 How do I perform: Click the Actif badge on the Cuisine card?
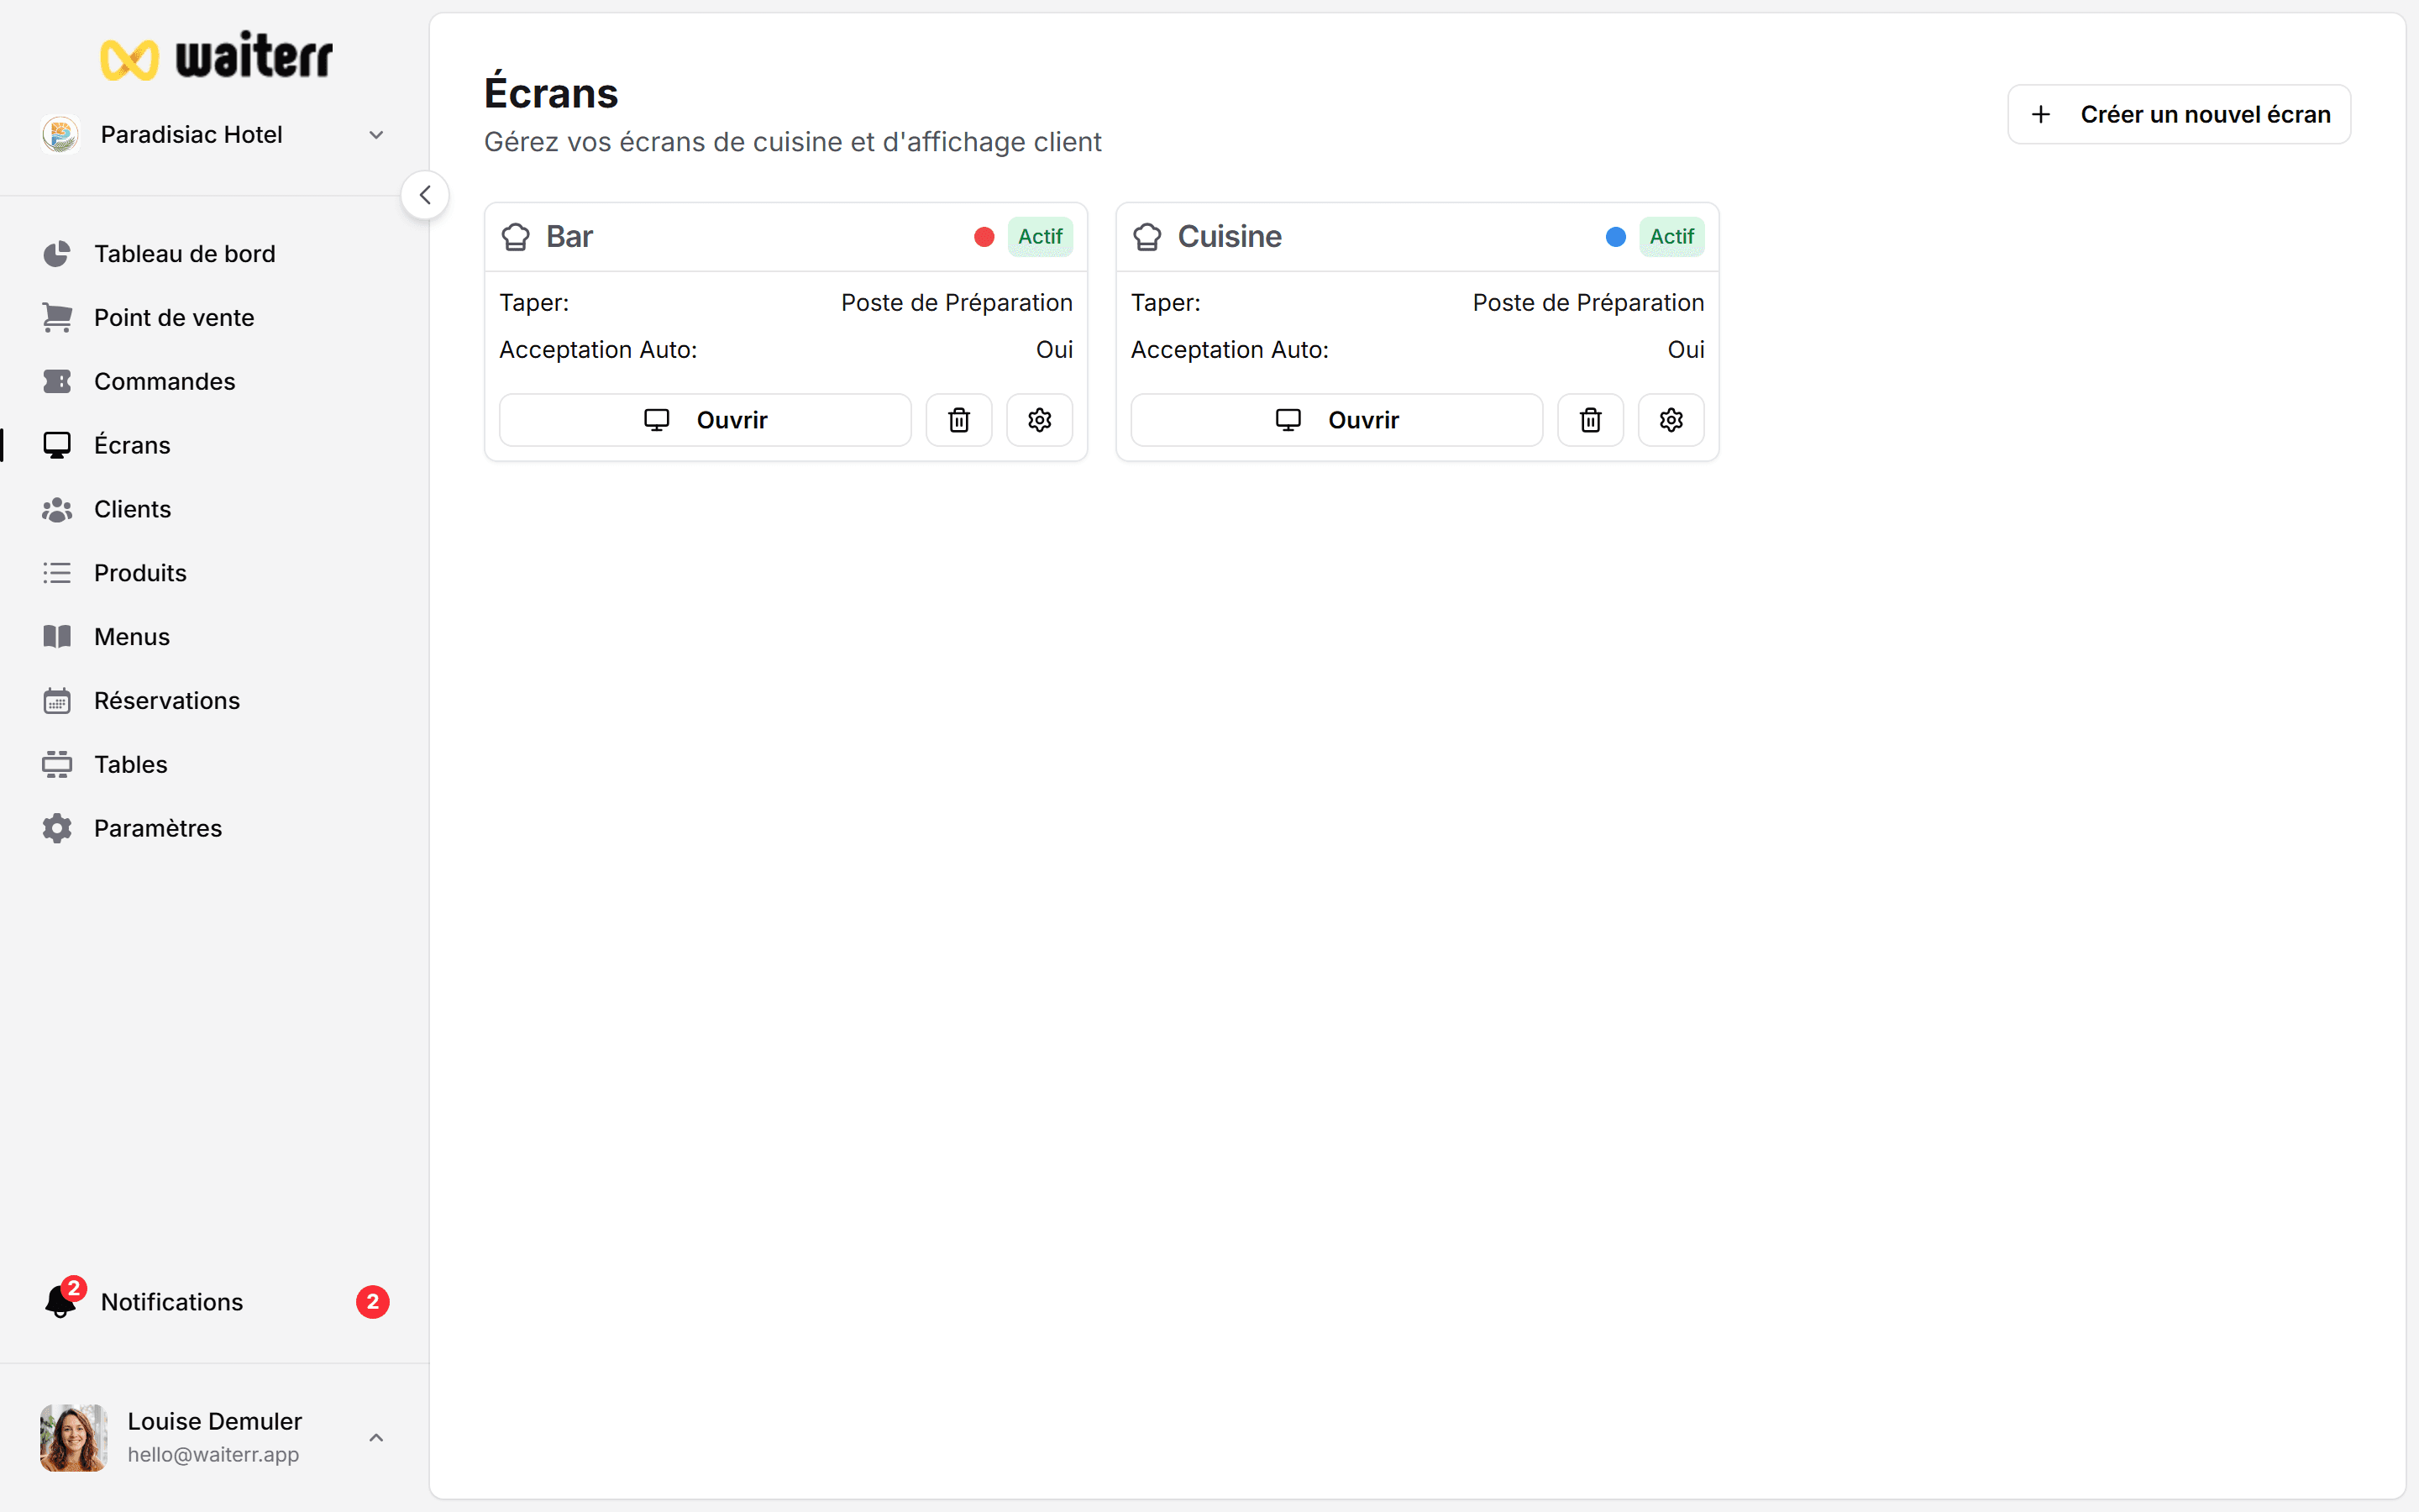tap(1672, 237)
